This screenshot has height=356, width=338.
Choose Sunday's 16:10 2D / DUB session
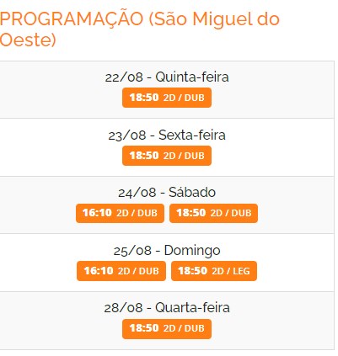coord(121,271)
